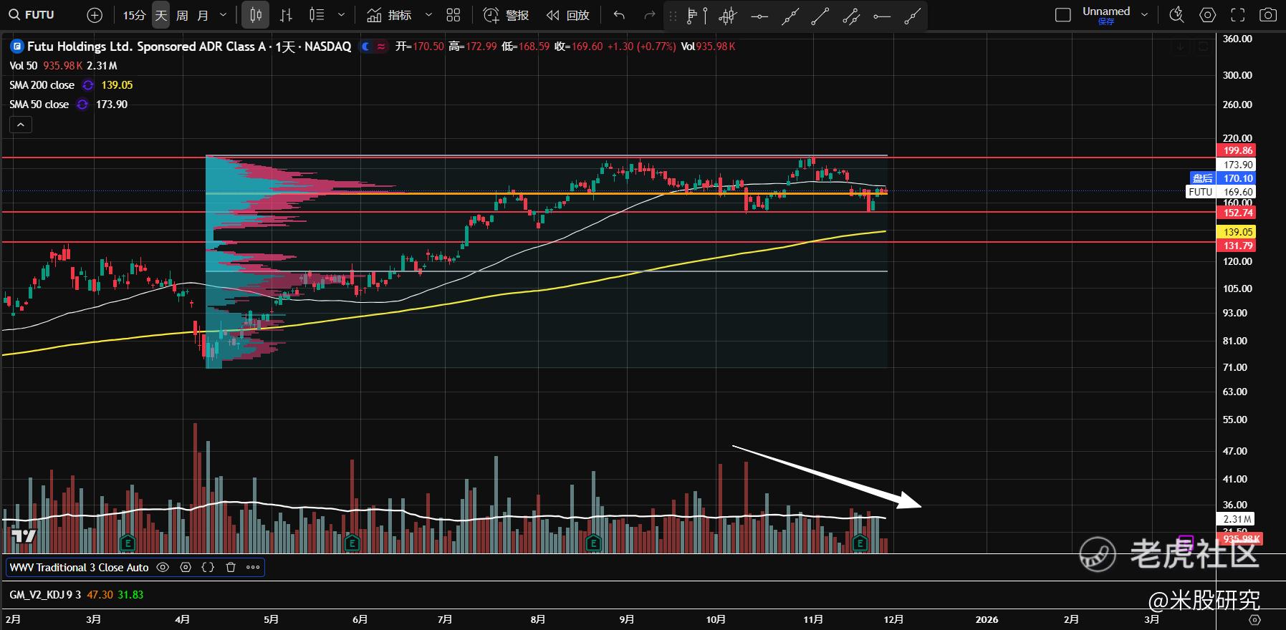The image size is (1286, 630).
Task: Select the parallel channel drawing tool
Action: point(851,15)
